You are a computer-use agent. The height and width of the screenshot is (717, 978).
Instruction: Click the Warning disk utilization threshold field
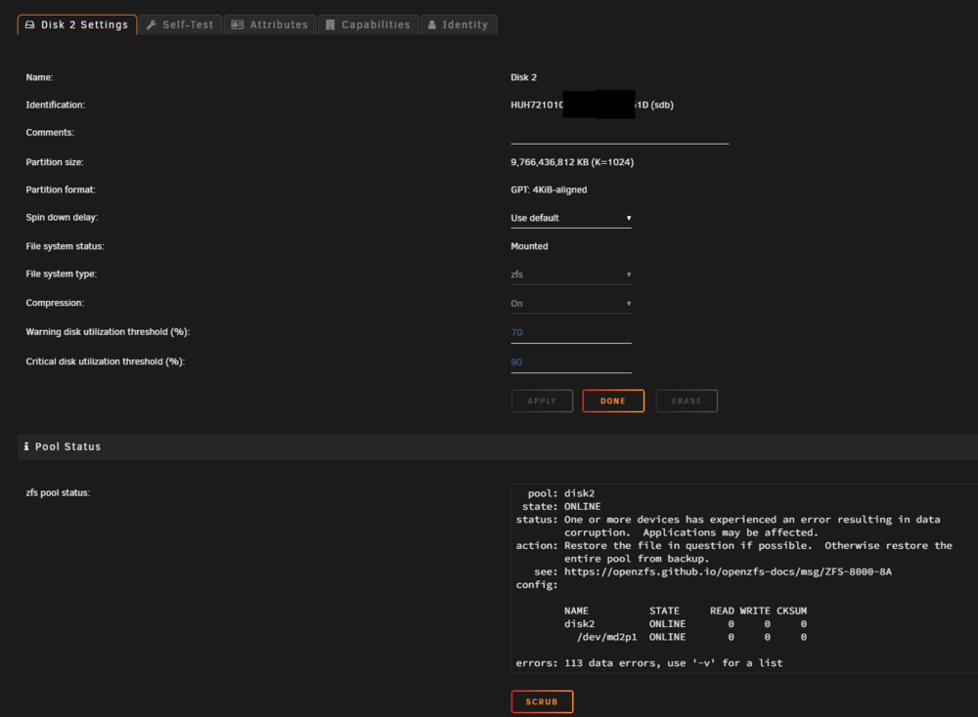click(571, 333)
